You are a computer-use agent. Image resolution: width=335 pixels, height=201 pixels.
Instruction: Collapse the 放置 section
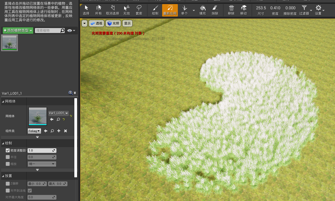[3, 176]
